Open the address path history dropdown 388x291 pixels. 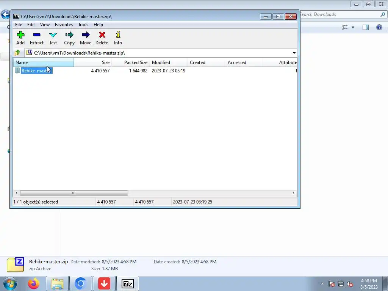click(x=294, y=53)
